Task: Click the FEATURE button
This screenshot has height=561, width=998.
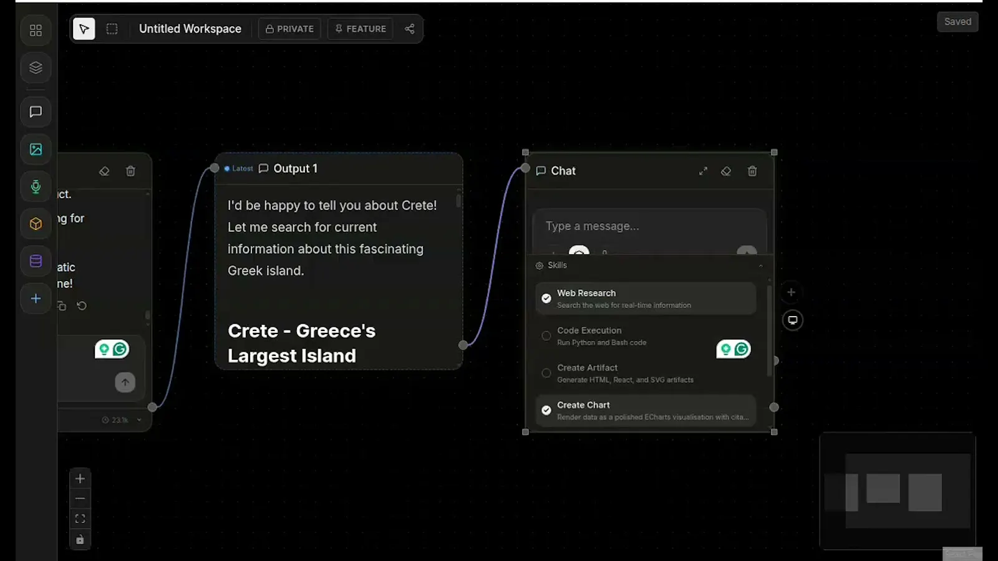Action: [361, 29]
